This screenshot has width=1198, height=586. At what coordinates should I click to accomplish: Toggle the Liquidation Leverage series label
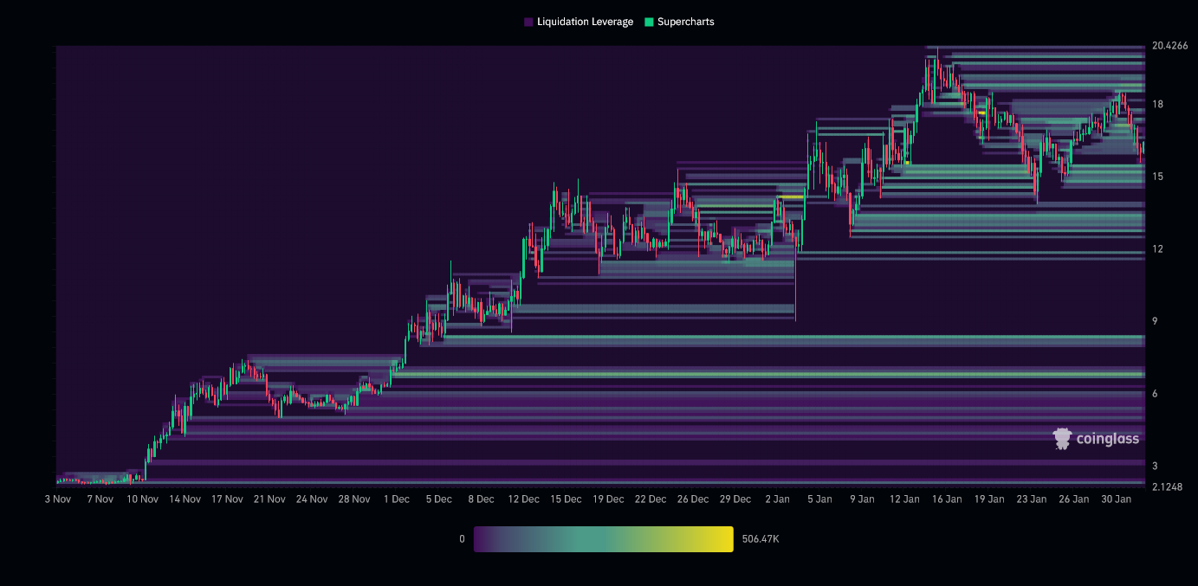tap(585, 22)
